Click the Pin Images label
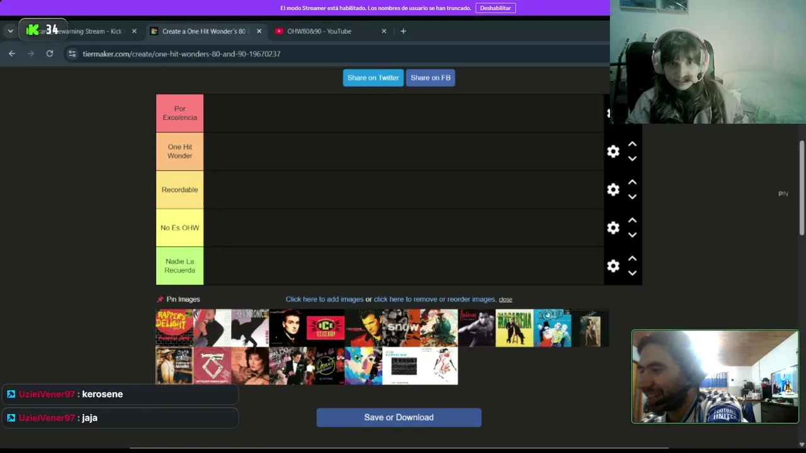Viewport: 806px width, 453px height. (183, 299)
